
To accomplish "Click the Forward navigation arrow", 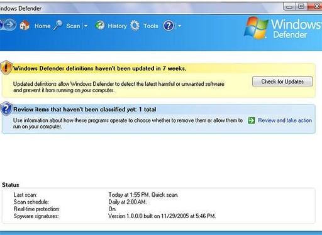I will tap(9, 25).
